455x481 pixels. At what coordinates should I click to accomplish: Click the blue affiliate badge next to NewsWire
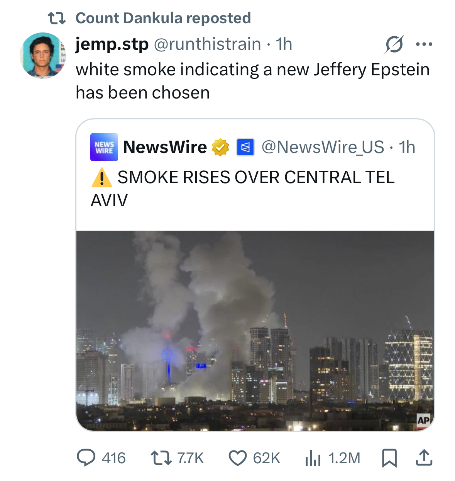click(x=245, y=147)
